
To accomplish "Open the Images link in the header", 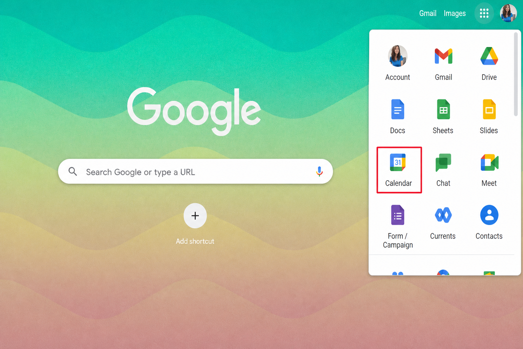I will tap(455, 13).
